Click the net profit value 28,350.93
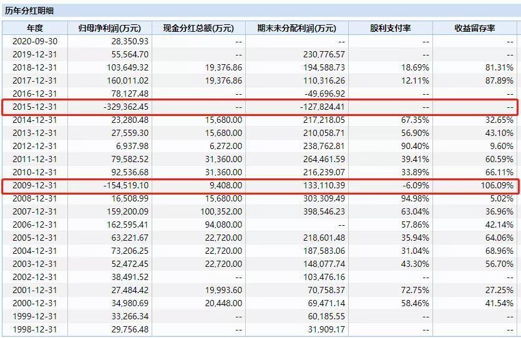Screen dimensions: 521x338 (130, 41)
